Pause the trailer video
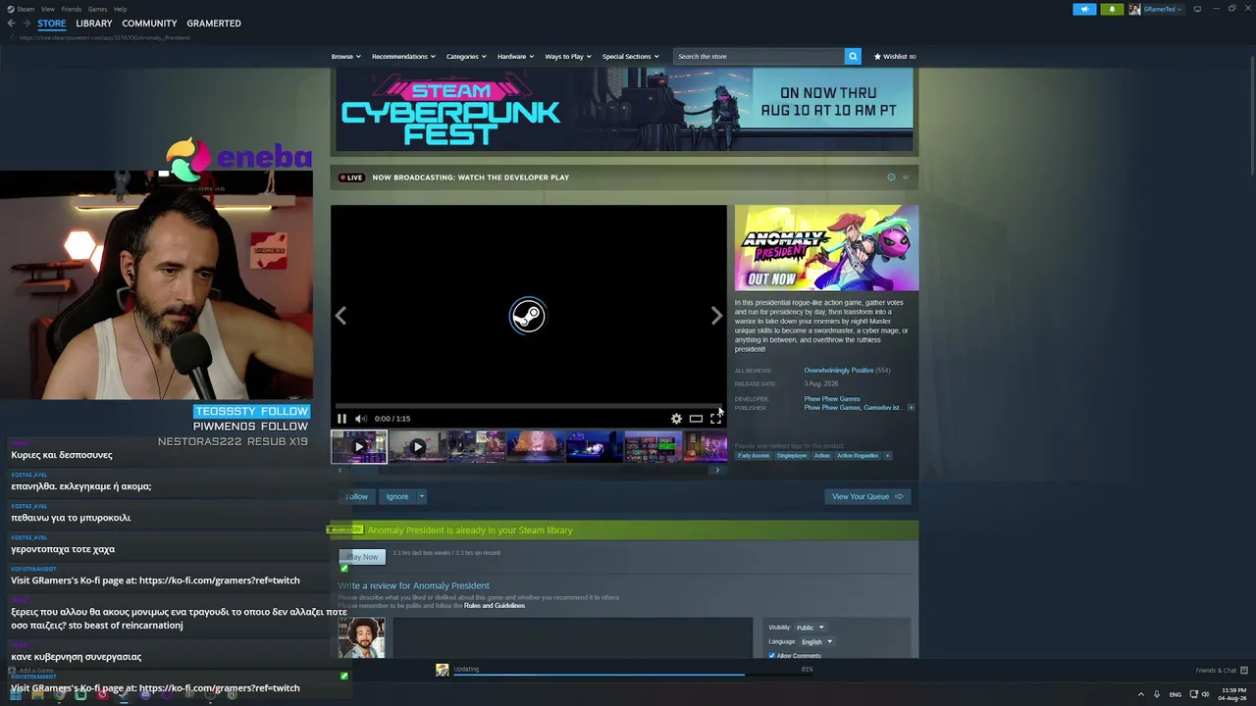 pos(341,419)
